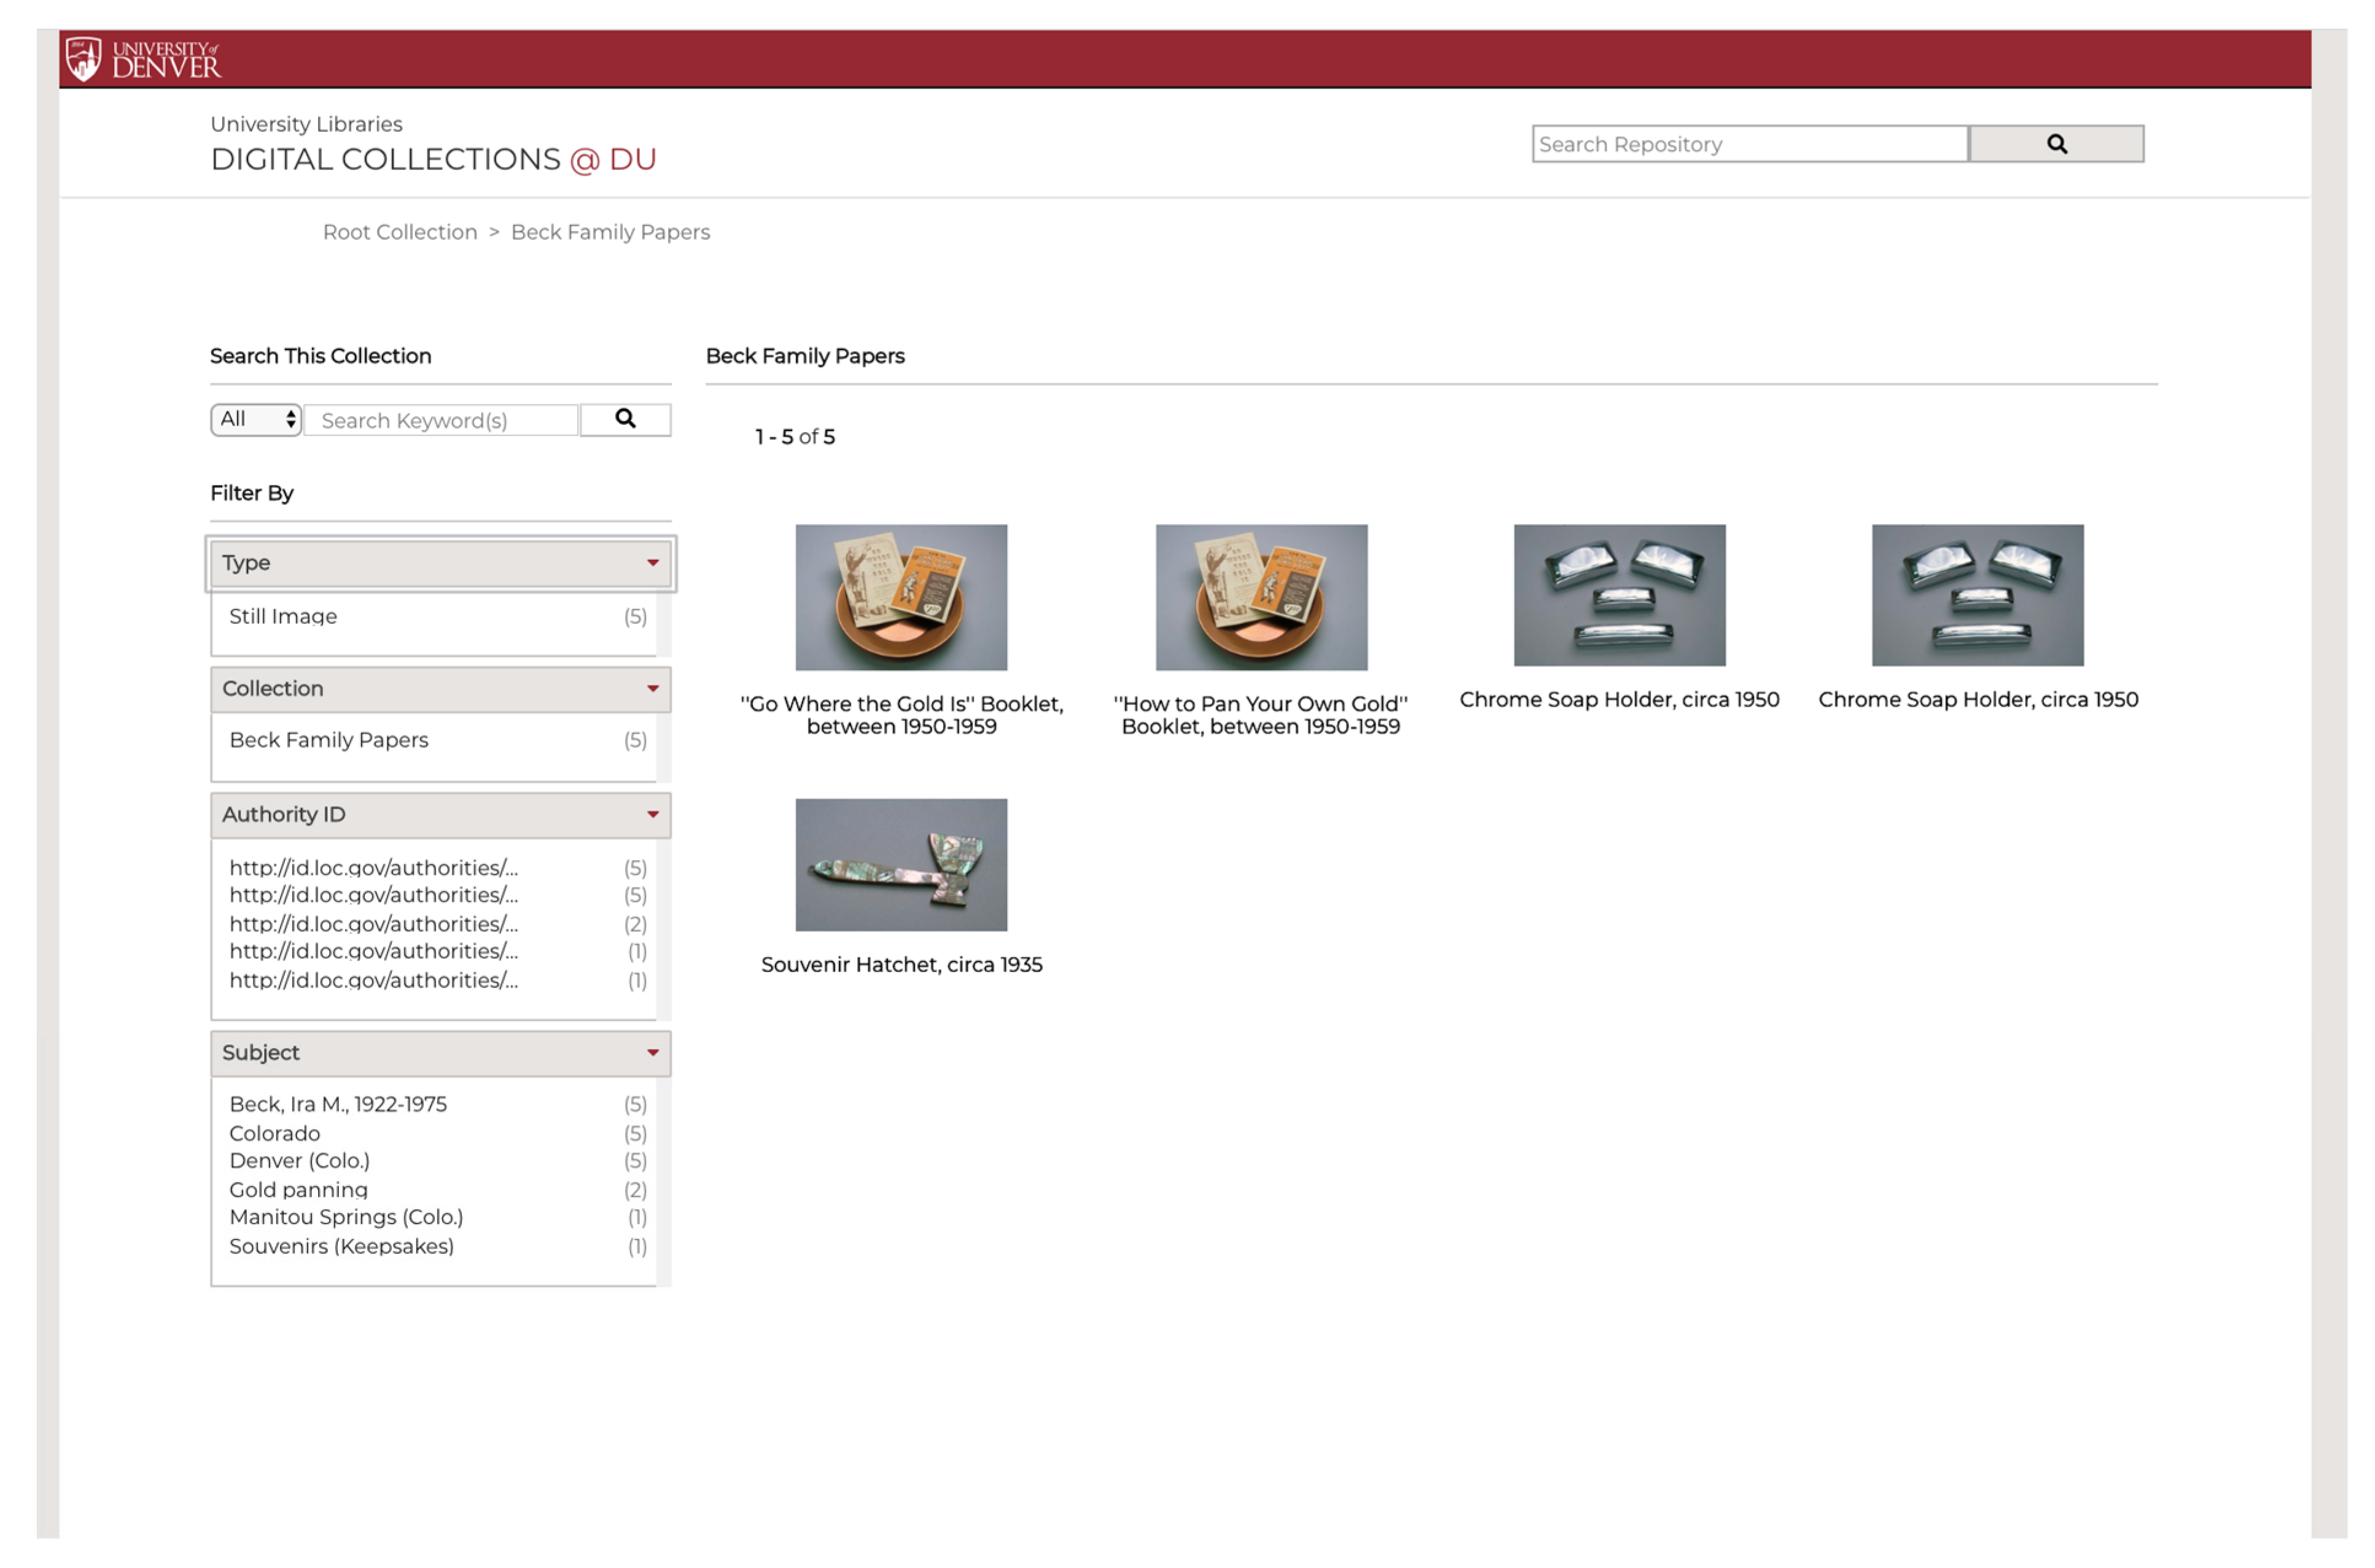The width and height of the screenshot is (2375, 1568).
Task: Open the search field All dropdown
Action: click(256, 419)
